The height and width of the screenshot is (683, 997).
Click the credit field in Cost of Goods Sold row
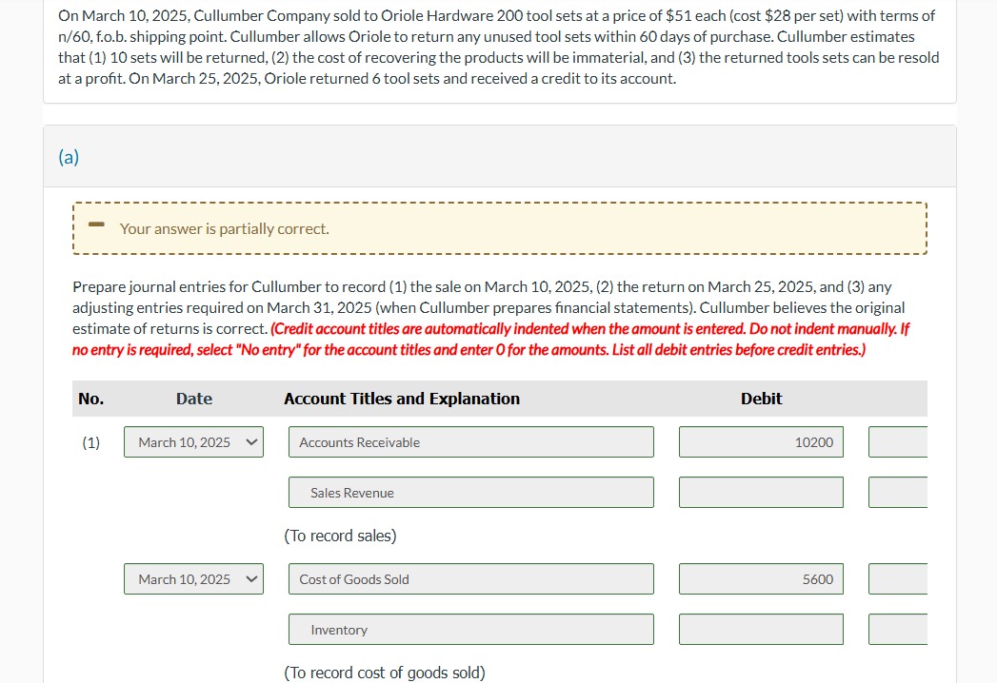point(898,579)
